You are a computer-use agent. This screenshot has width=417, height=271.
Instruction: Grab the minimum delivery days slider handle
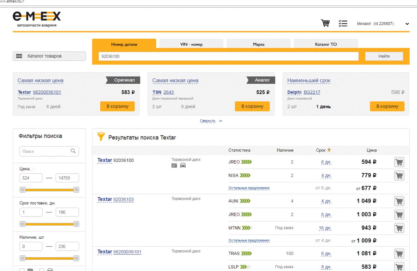(23, 224)
